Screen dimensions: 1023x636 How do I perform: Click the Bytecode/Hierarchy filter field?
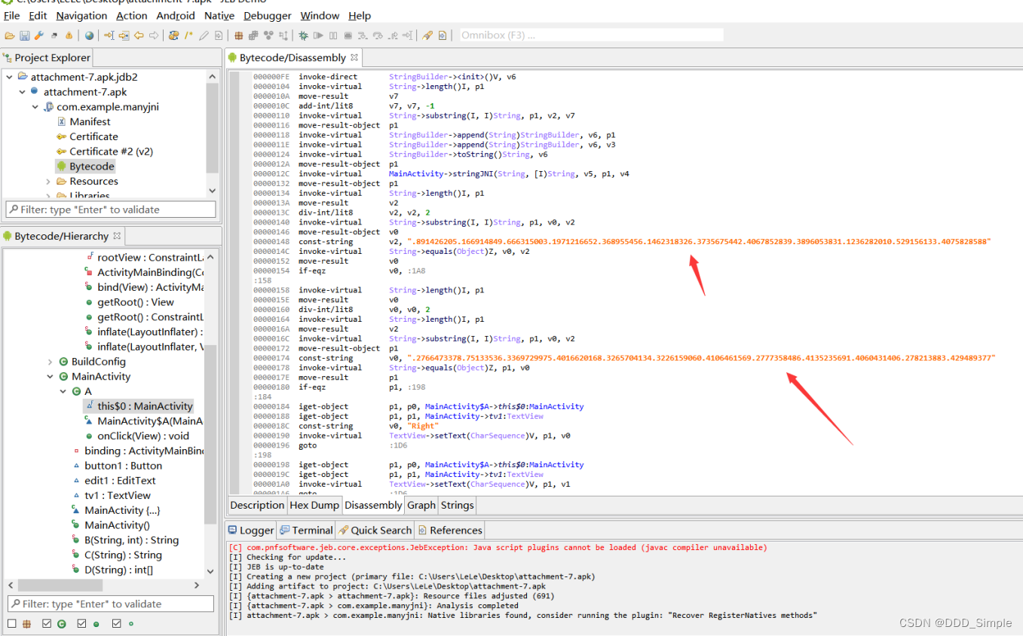coord(111,604)
